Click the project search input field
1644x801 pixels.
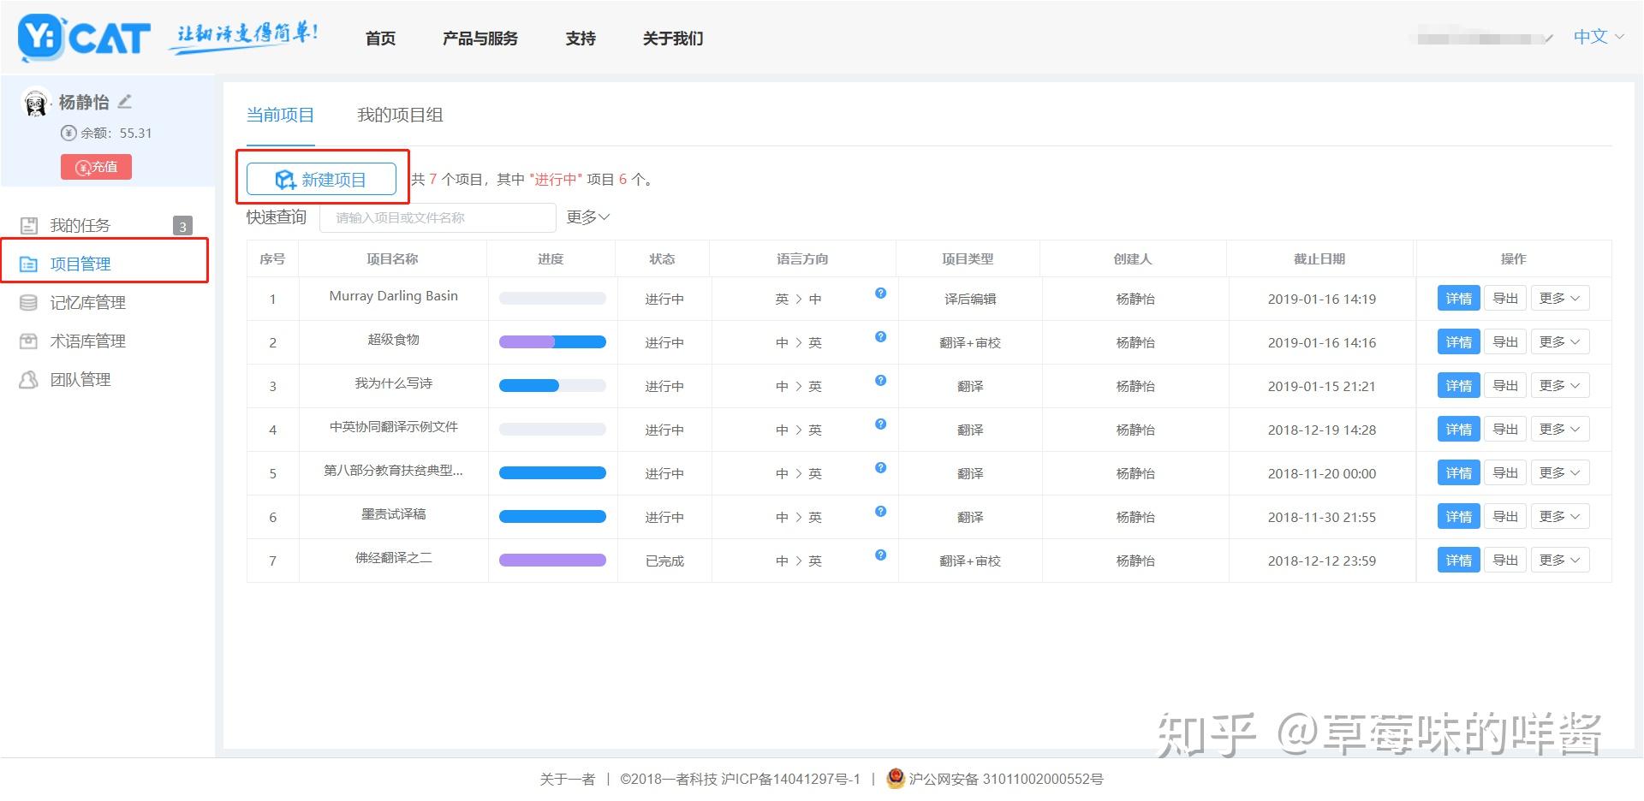point(438,217)
